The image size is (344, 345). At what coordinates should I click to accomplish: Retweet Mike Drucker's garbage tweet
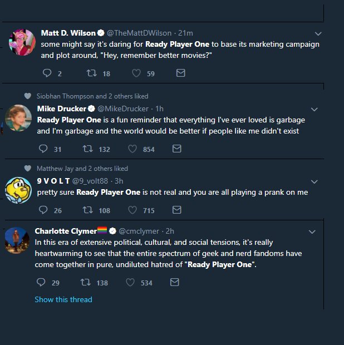[x=87, y=149]
